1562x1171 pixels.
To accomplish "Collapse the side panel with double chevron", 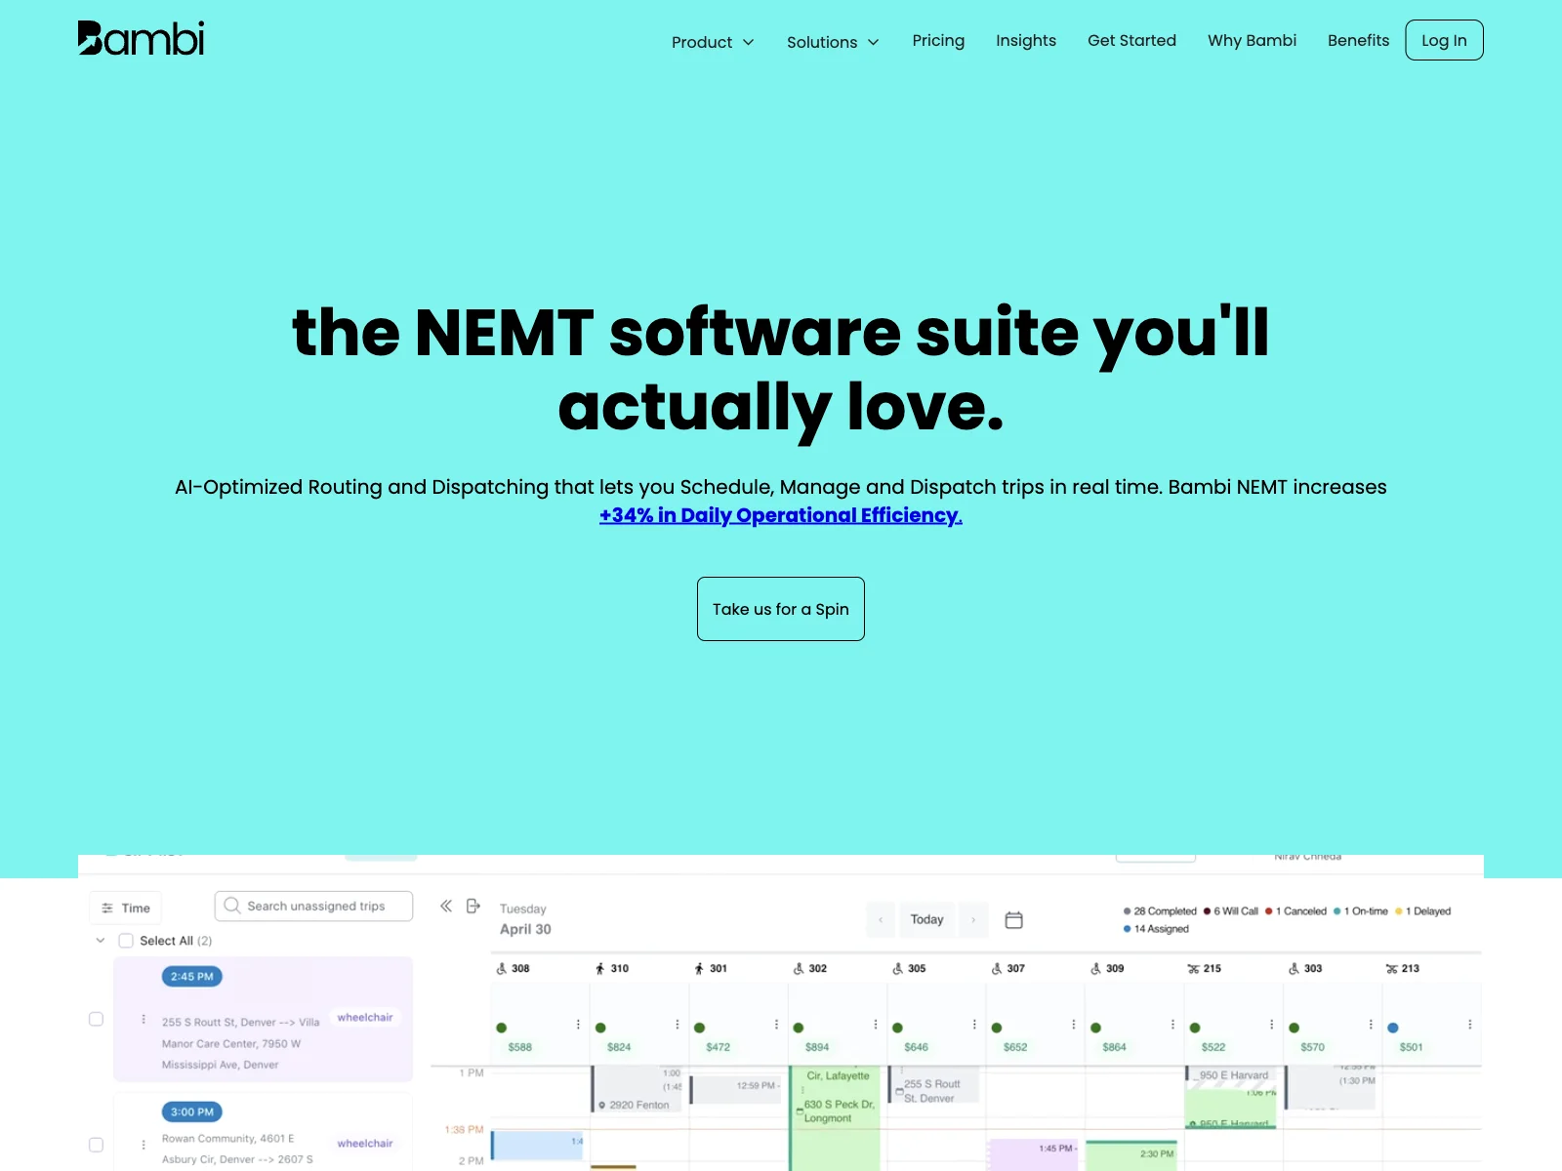I will coord(446,906).
